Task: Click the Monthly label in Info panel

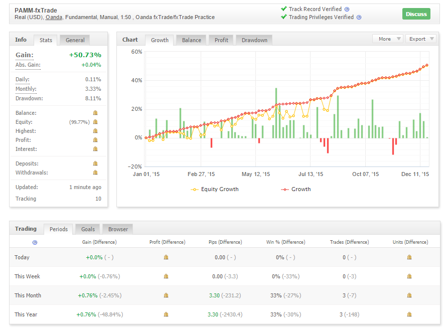Action: click(26, 89)
